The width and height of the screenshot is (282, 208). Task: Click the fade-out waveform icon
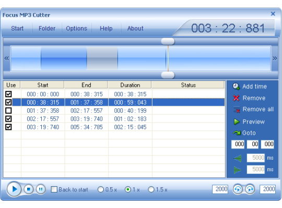238,170
